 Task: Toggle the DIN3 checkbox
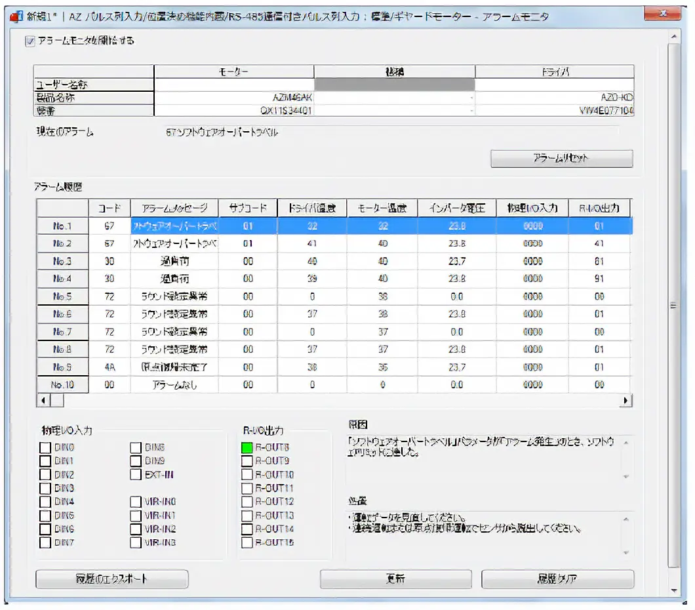(45, 488)
